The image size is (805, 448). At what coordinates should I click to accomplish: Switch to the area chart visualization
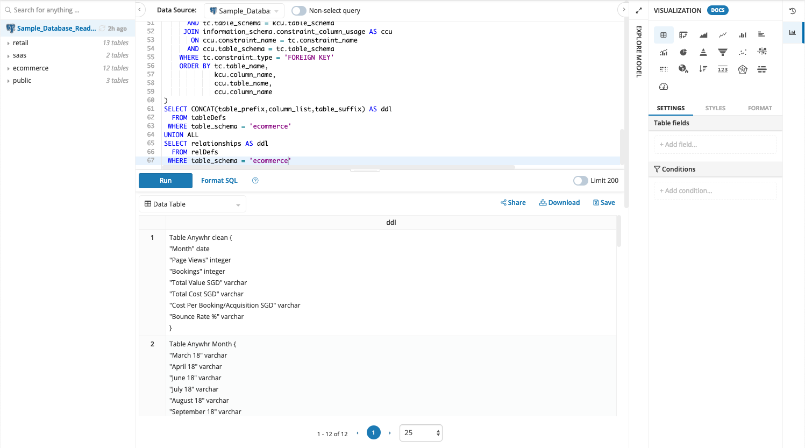tap(703, 34)
